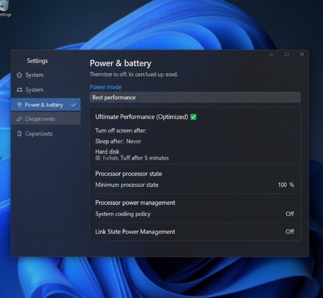Change the Link State Power Management Off value

(290, 232)
